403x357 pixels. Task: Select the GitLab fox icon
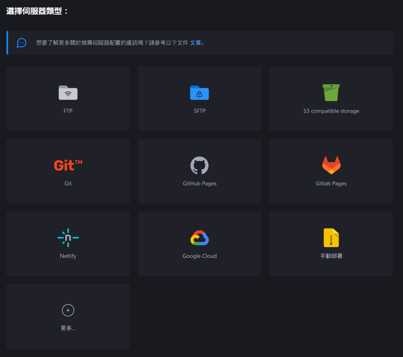click(x=331, y=165)
